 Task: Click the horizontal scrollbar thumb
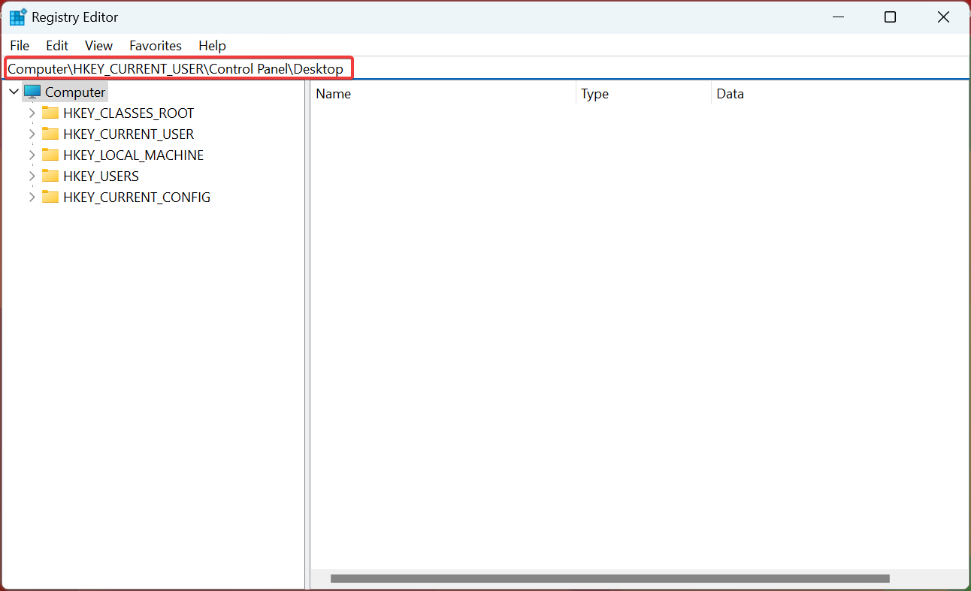click(x=610, y=579)
